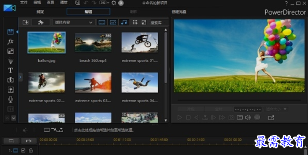Toggle track 1 lock icon
308x155 pixels.
[x=31, y=150]
